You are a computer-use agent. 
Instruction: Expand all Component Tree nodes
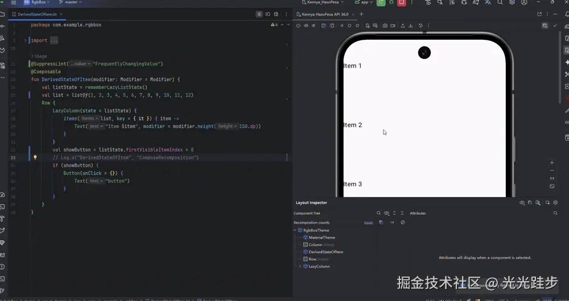(394, 214)
